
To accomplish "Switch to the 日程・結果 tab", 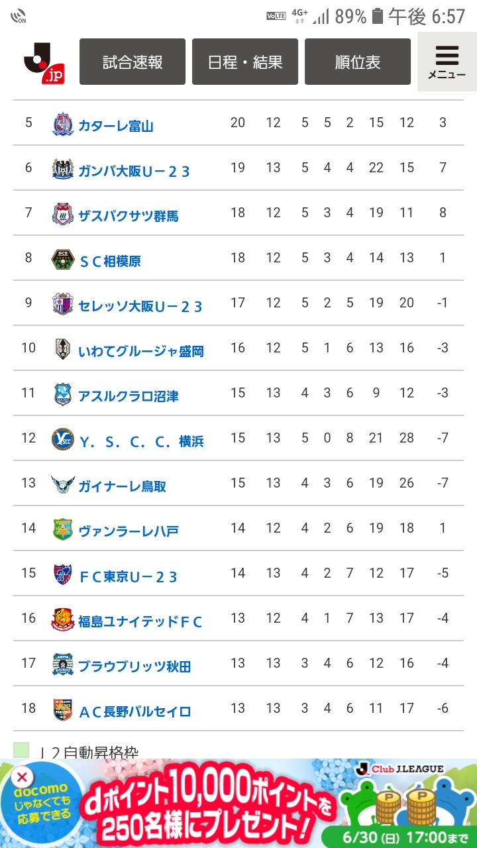I will (245, 62).
